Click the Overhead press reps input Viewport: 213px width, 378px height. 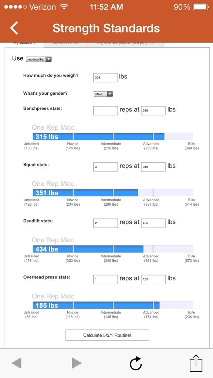tap(105, 279)
